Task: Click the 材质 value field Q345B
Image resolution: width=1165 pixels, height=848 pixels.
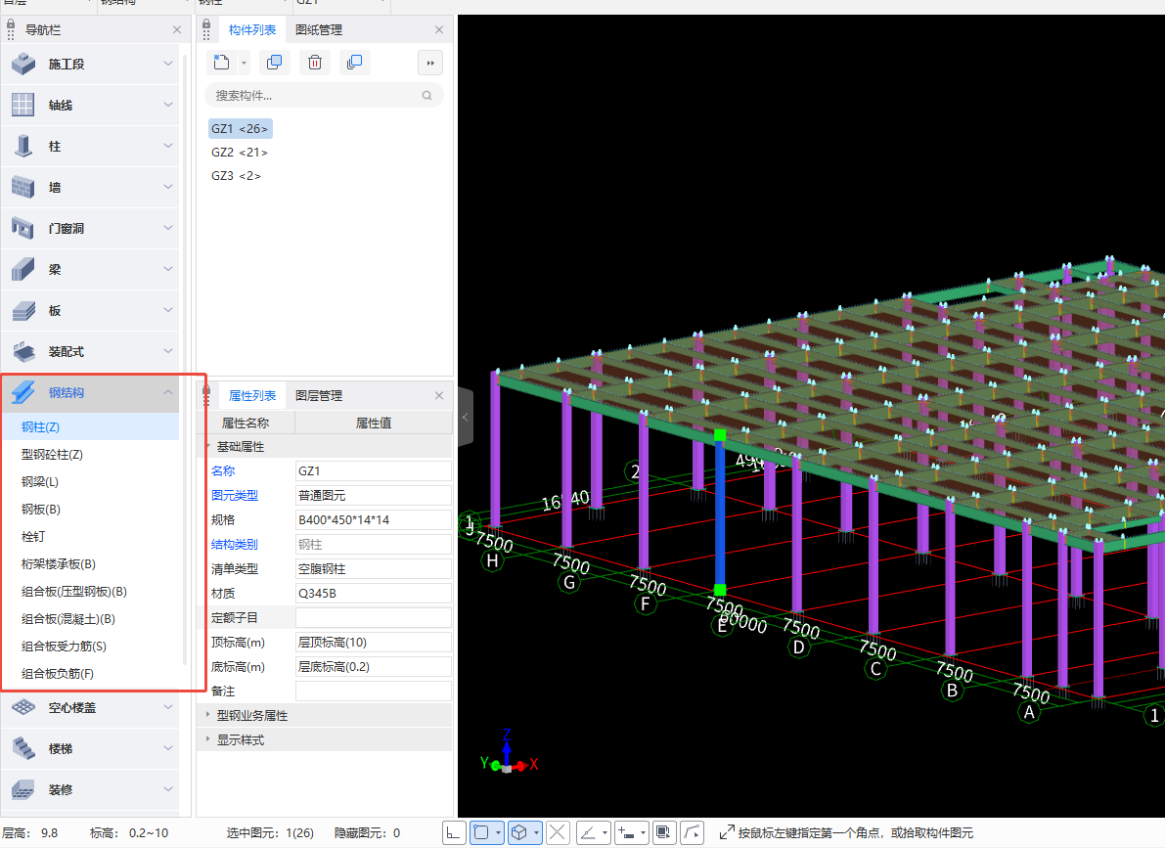Action: click(x=373, y=594)
